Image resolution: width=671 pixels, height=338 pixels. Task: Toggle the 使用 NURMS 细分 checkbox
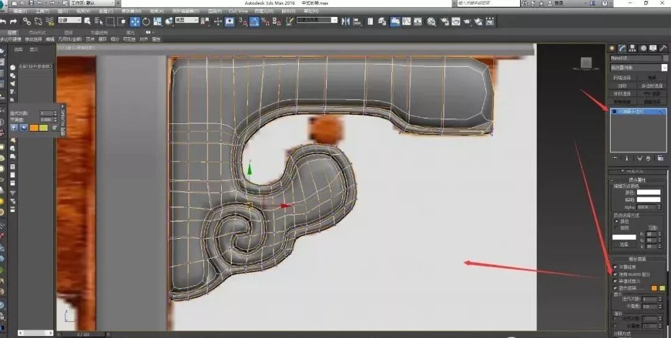(615, 274)
